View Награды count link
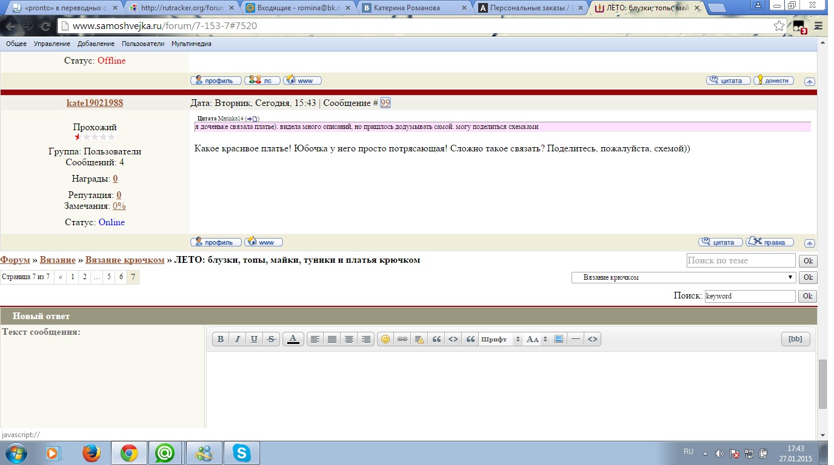 115,179
